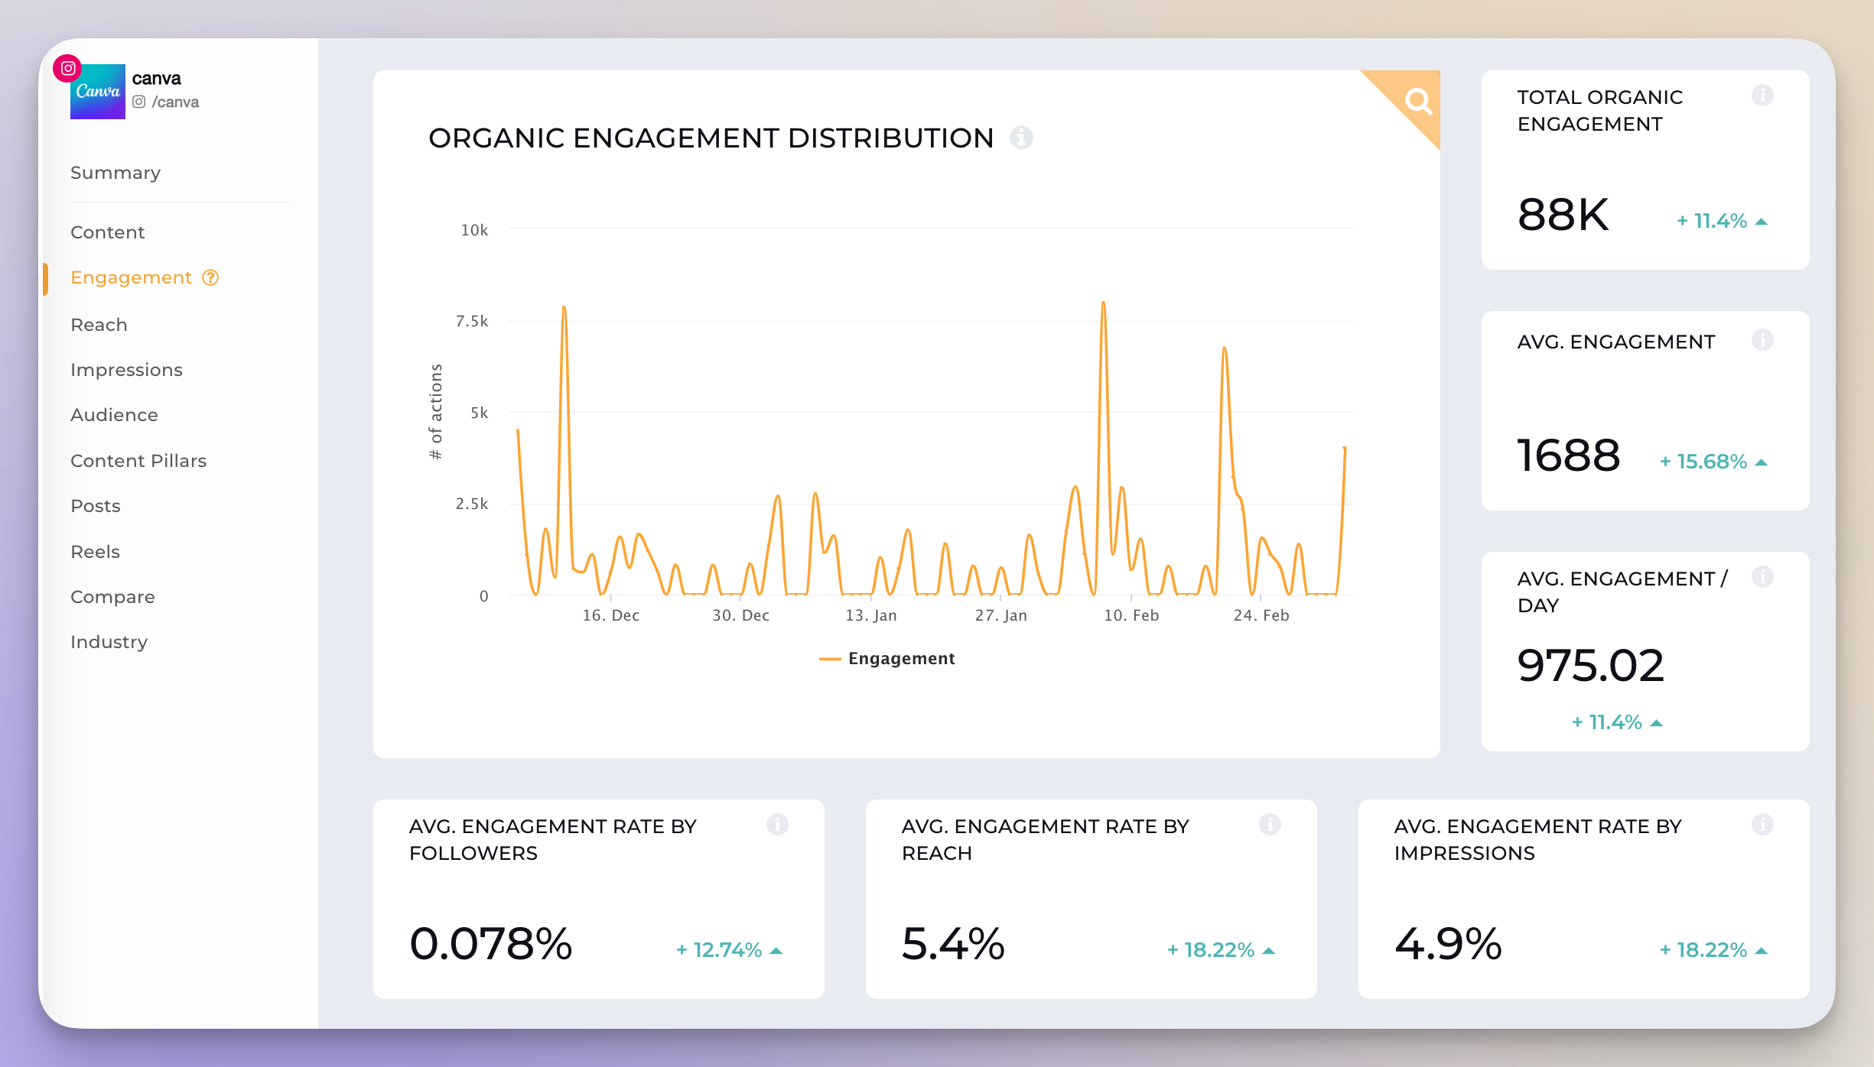This screenshot has height=1067, width=1874.
Task: Click the Instagram badge on Canva logo
Action: 67,68
